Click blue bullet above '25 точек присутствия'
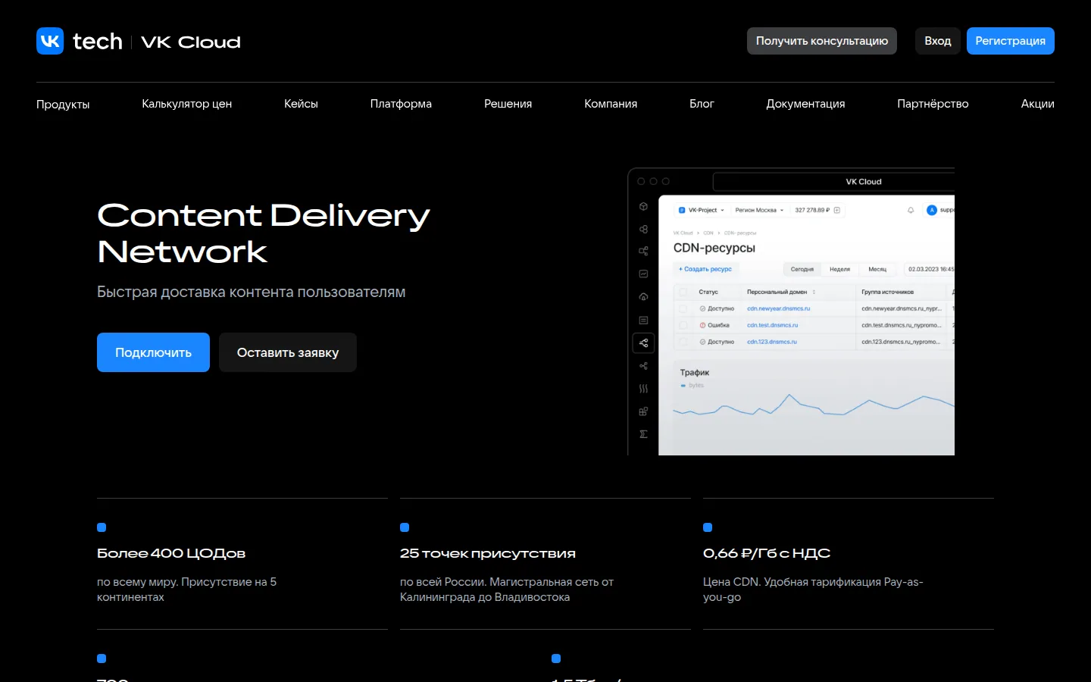Viewport: 1091px width, 682px height. point(405,527)
